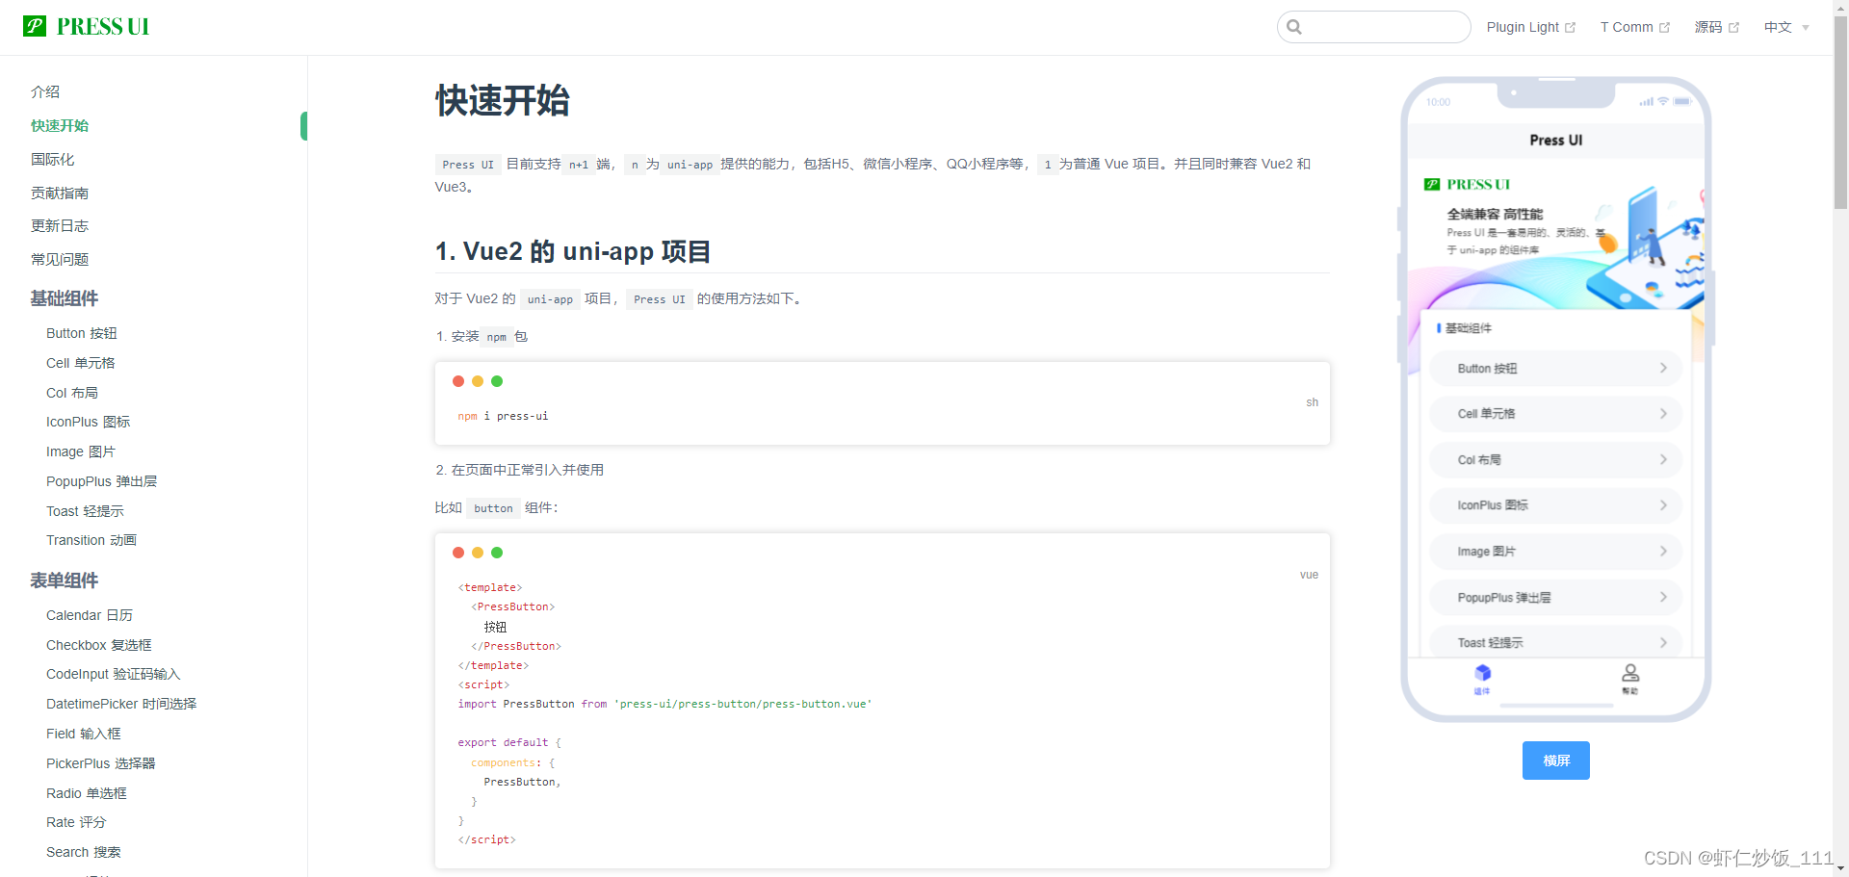
Task: Open PickerPlus 选择器 in the sidebar
Action: coord(101,763)
